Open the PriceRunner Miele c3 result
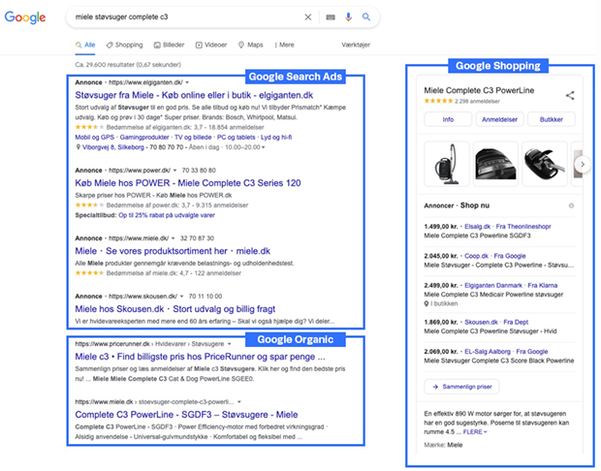 click(200, 357)
